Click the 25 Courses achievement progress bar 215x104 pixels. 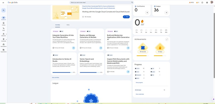tap(143, 56)
